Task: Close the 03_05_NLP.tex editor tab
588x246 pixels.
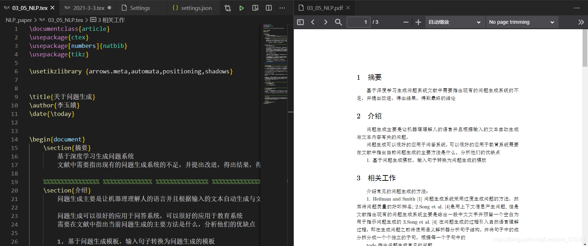Action: pyautogui.click(x=53, y=7)
